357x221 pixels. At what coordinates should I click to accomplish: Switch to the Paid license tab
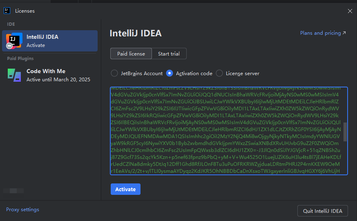[131, 54]
